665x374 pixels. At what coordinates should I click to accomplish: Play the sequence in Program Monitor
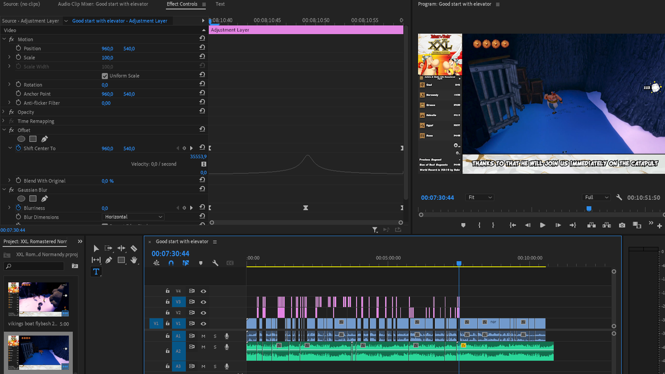542,225
